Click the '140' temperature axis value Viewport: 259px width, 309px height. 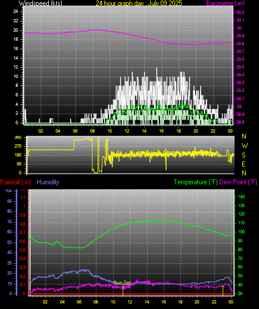coord(241,197)
